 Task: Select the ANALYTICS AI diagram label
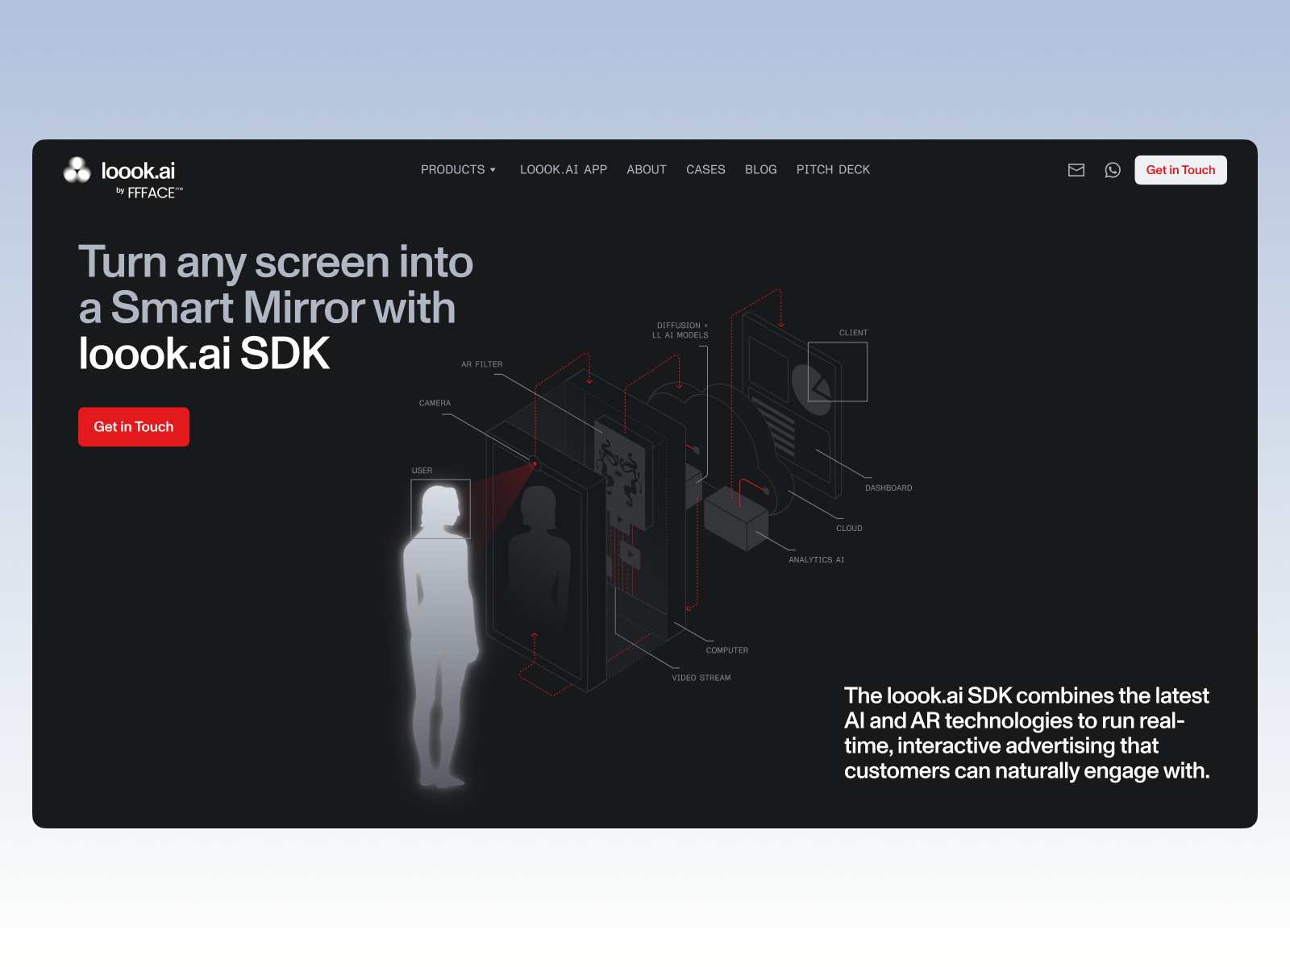click(x=816, y=560)
